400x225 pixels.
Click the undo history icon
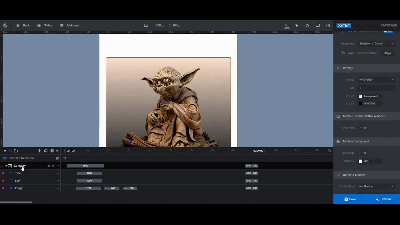307,25
